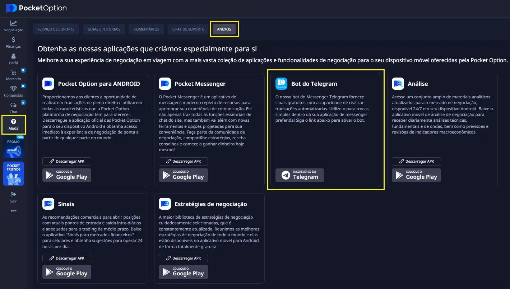Image resolution: width=510 pixels, height=289 pixels.
Task: Click the Análise card title
Action: click(x=418, y=84)
